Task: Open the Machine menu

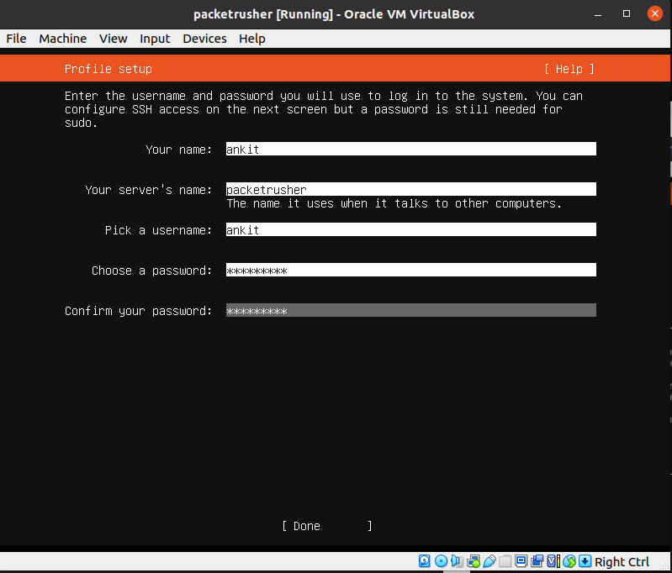Action: [x=62, y=39]
